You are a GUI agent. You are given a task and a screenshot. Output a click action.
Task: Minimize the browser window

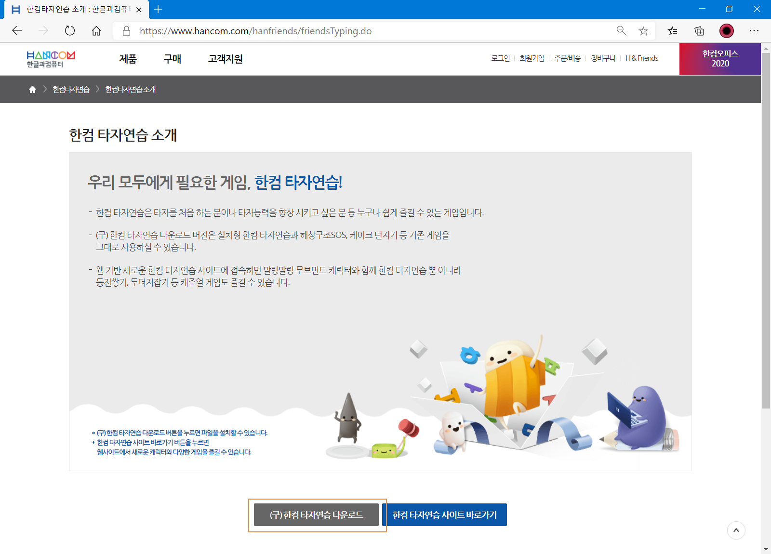(702, 9)
